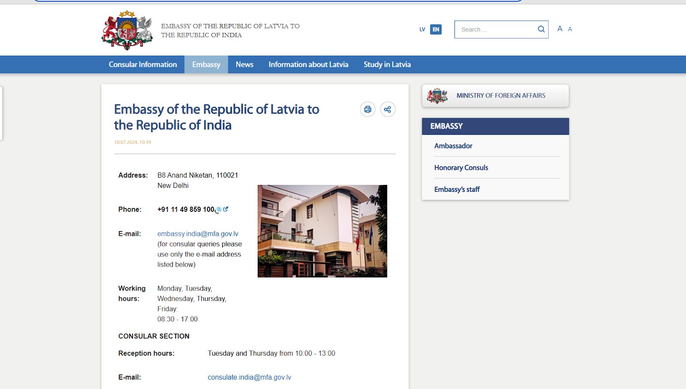This screenshot has width=686, height=389.
Task: Click the external link icon after phone number
Action: (226, 209)
